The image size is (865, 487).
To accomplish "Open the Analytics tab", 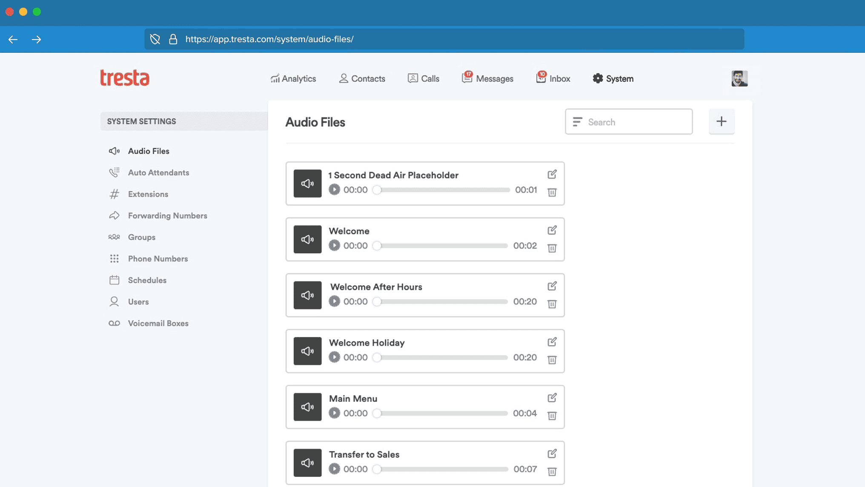I will [x=293, y=78].
